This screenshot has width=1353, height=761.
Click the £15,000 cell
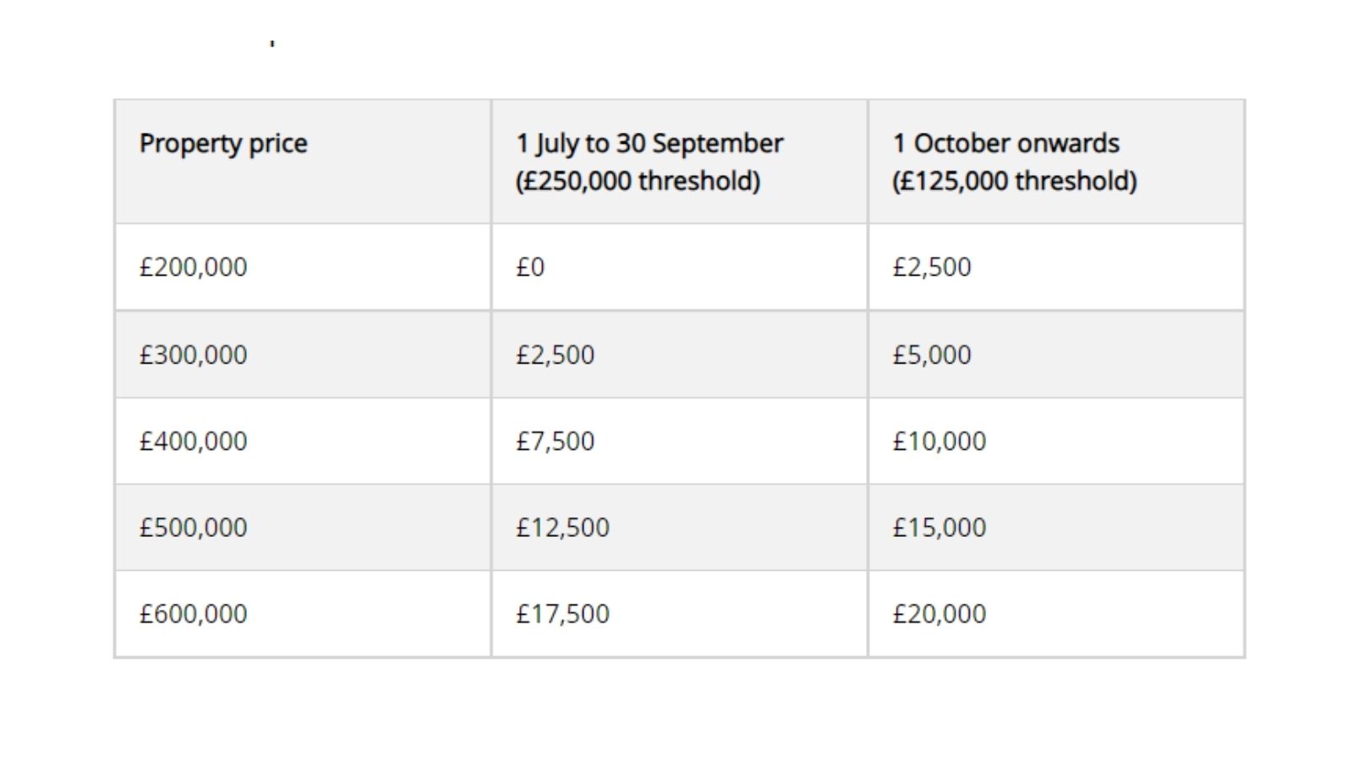1056,528
